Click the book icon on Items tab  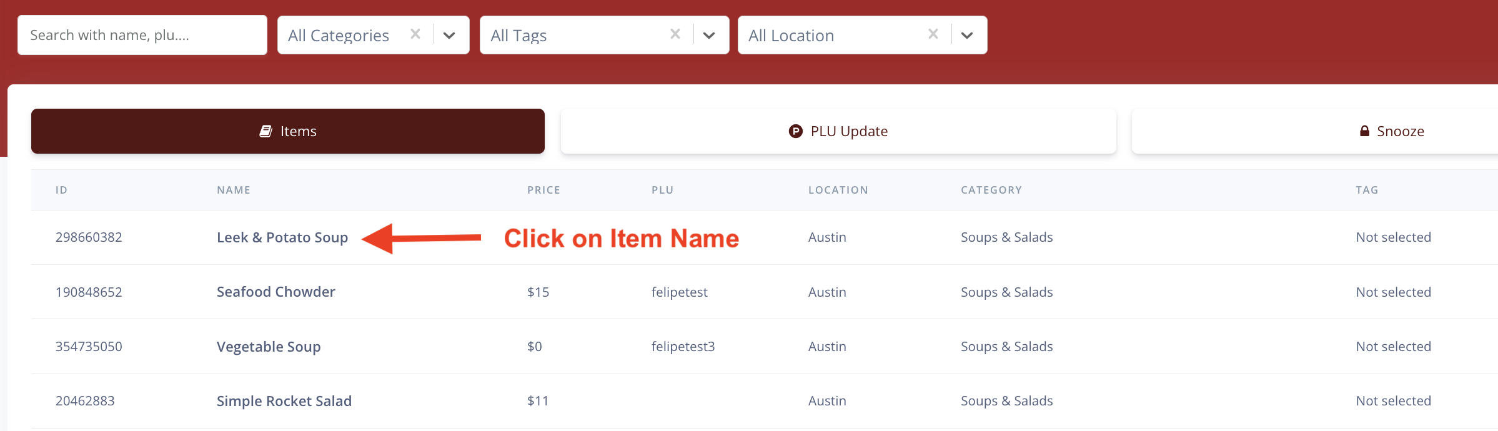[265, 131]
